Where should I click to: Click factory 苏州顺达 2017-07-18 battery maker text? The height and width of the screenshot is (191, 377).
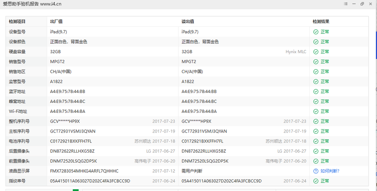coord(155,141)
